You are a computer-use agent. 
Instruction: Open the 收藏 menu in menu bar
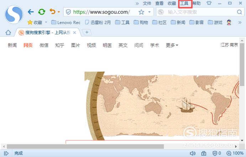point(172,3)
